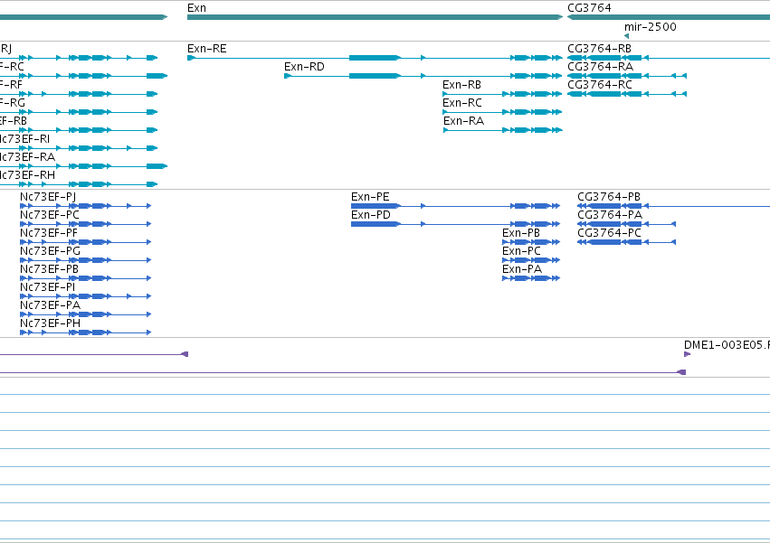This screenshot has height=543, width=770.
Task: Select the Nc73EF-PG protein label
Action: tap(50, 251)
